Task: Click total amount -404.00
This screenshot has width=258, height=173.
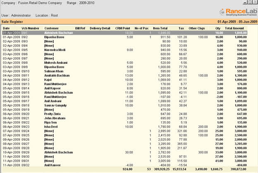Action: (x=241, y=165)
